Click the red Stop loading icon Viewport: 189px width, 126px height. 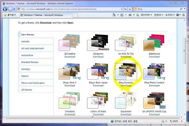point(130,9)
